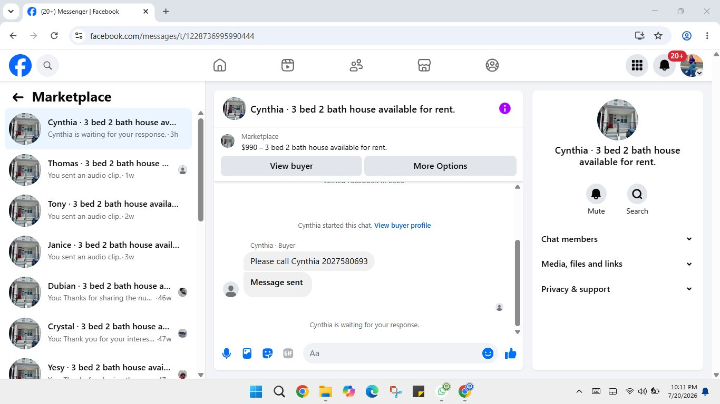Open the Facebook search icon
The image size is (720, 404).
[x=48, y=65]
